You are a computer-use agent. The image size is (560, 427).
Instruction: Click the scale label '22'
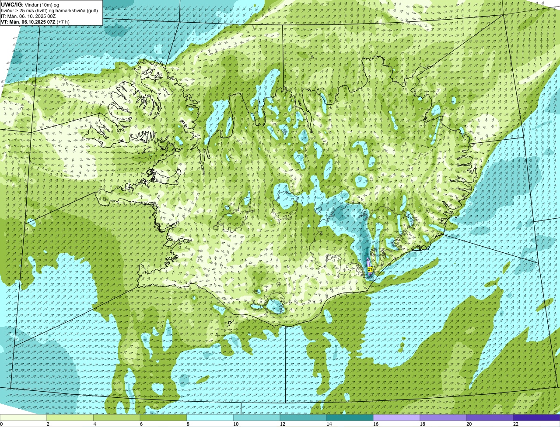point(516,424)
